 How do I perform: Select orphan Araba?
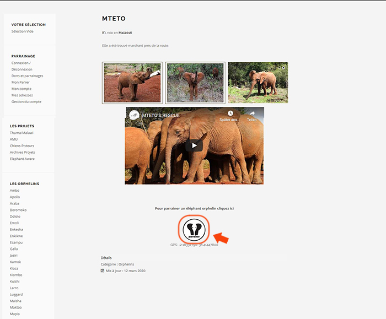(14, 203)
